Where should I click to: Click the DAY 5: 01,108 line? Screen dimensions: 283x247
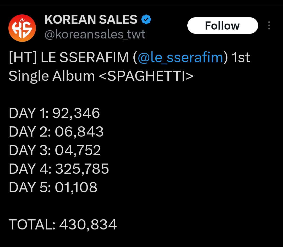click(x=53, y=188)
